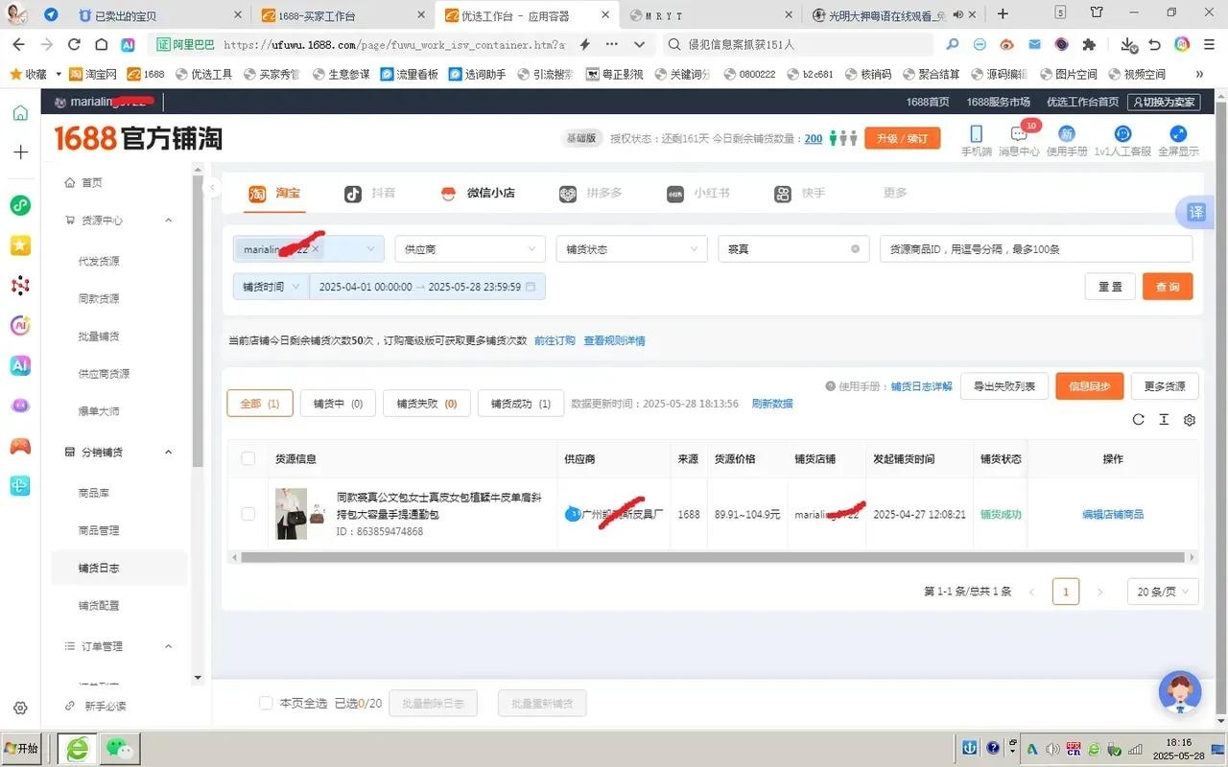
Task: Go to page 1 in pagination
Action: tap(1066, 592)
